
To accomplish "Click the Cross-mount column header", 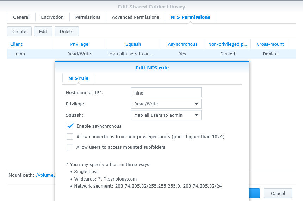I will point(270,44).
